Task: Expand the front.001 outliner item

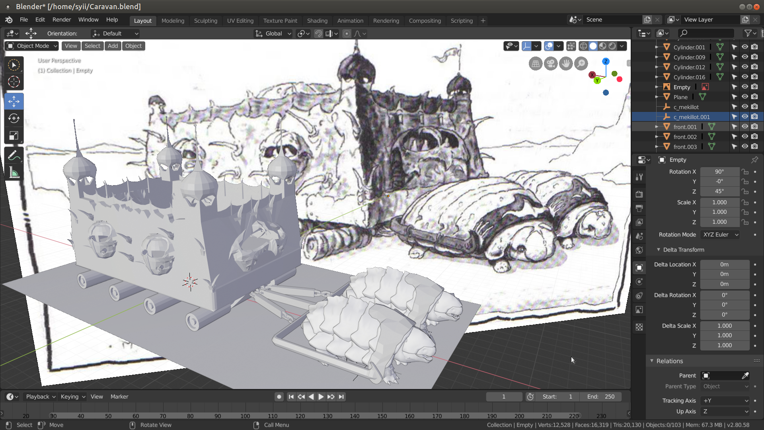Action: click(x=657, y=127)
